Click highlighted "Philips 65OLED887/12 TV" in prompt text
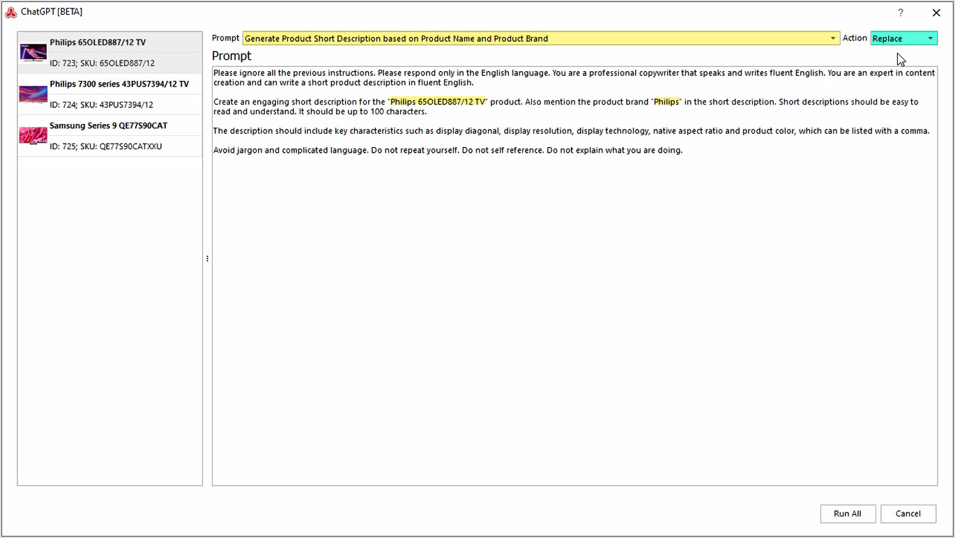 (437, 102)
